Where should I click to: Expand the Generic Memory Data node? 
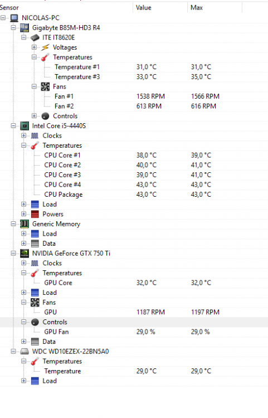point(24,244)
